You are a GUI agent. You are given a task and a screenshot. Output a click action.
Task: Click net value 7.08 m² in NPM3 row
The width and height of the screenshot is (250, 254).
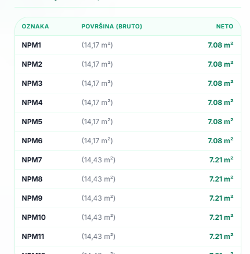point(220,84)
